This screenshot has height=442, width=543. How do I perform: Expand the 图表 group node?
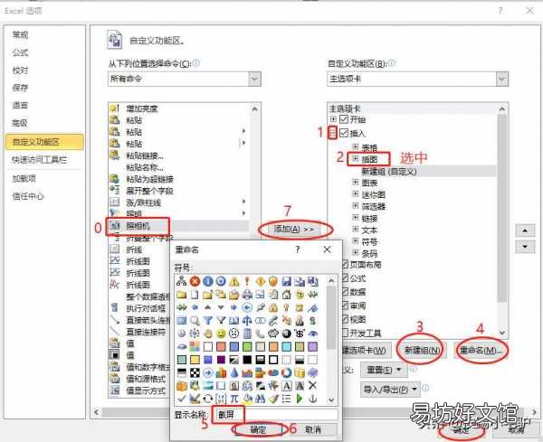[x=355, y=182]
